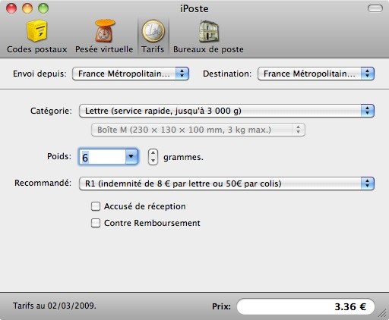Click the Prix label
This screenshot has width=389, height=320.
click(221, 306)
